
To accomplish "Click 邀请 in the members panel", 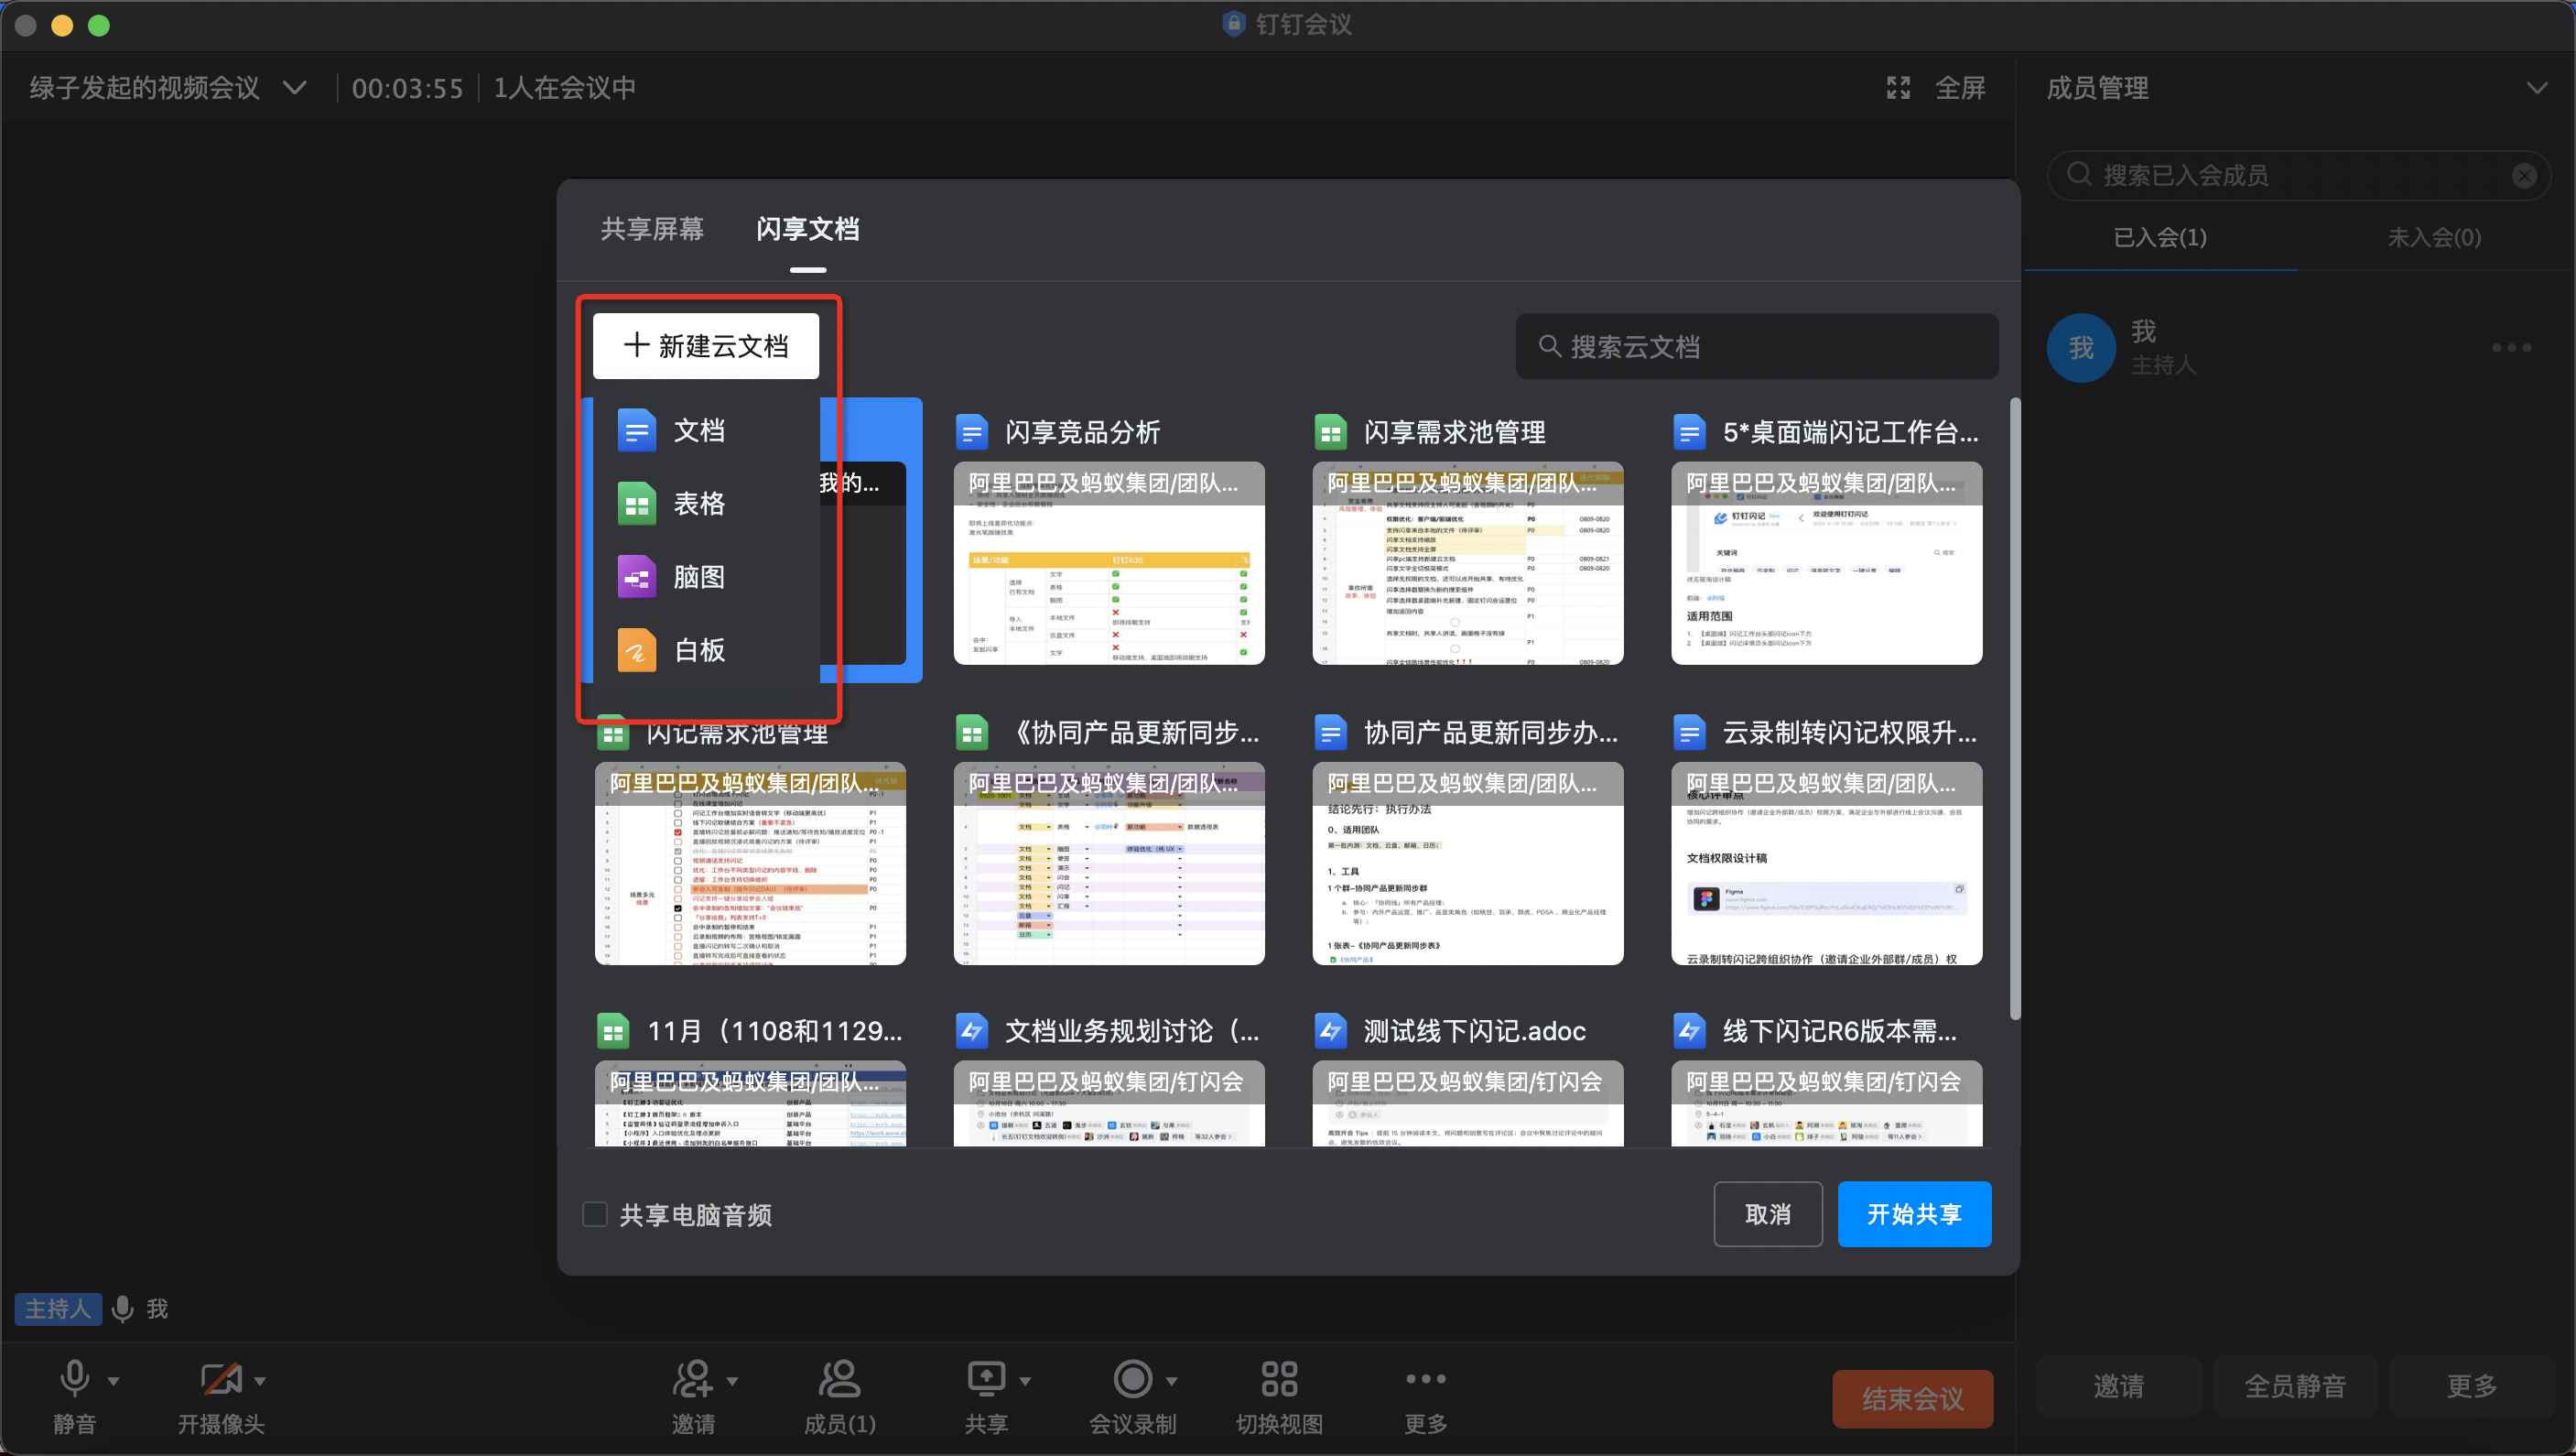I will point(2119,1386).
